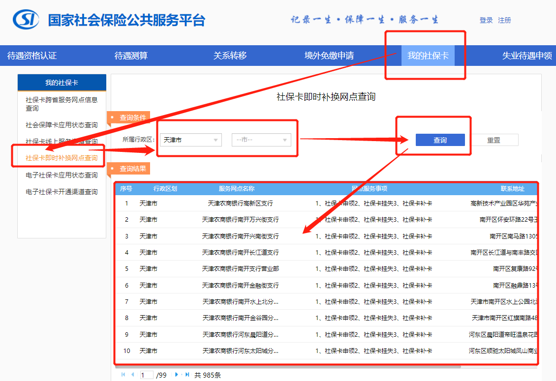Select row 天津农商银行河东太阳城分...

(x=326, y=351)
